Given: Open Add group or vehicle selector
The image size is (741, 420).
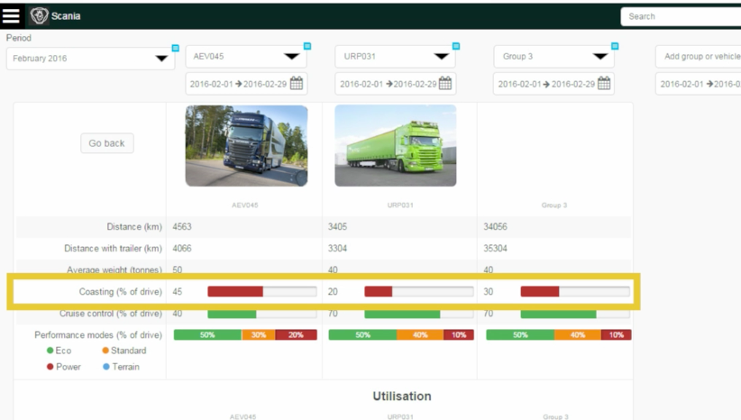Looking at the screenshot, I should pyautogui.click(x=699, y=56).
